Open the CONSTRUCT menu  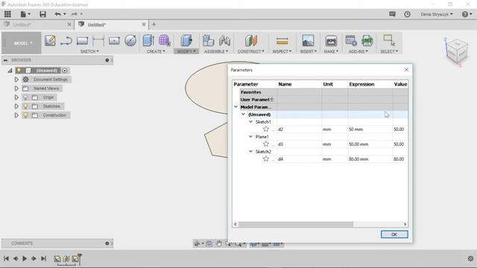251,51
